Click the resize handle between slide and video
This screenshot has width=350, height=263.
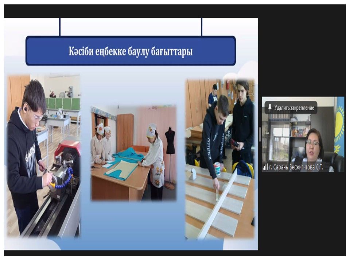(x=260, y=134)
